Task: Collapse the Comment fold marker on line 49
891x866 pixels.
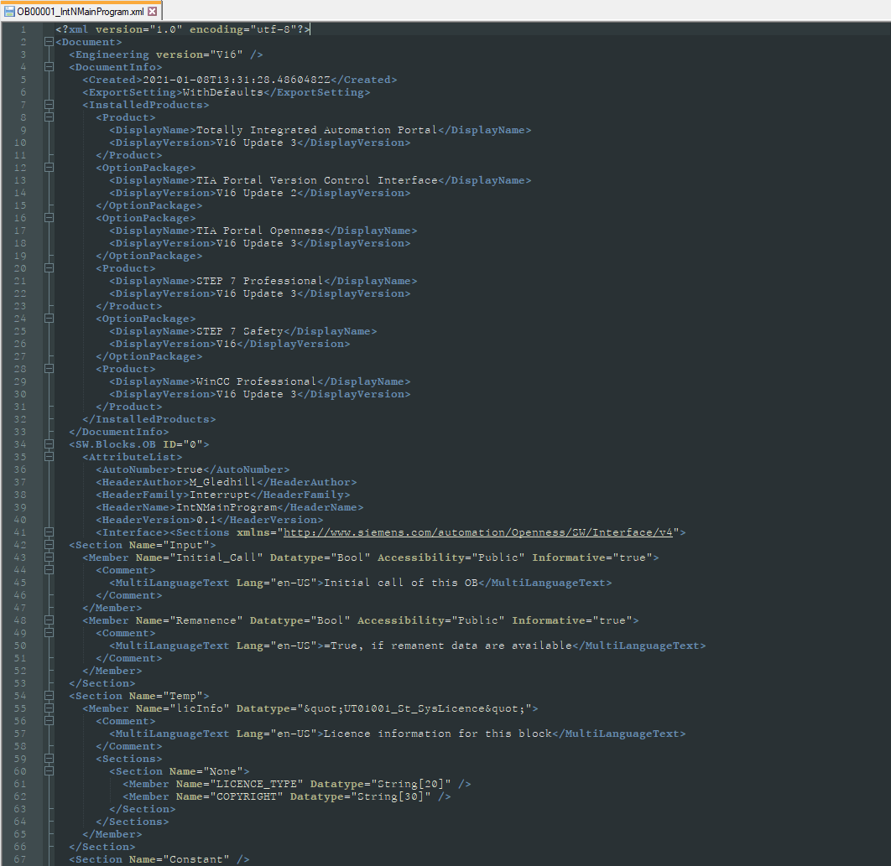Action: point(49,633)
